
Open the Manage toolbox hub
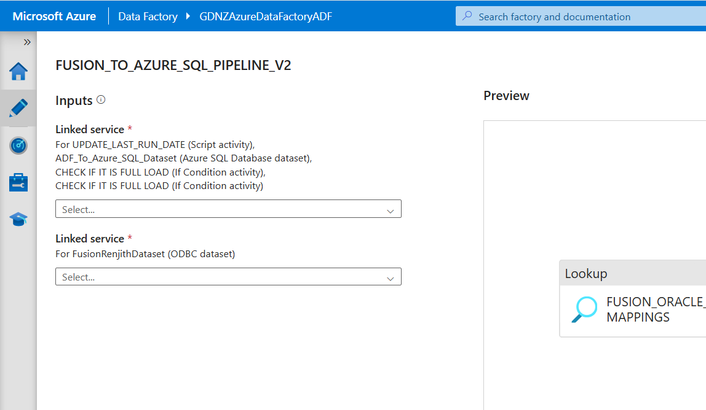pyautogui.click(x=18, y=182)
